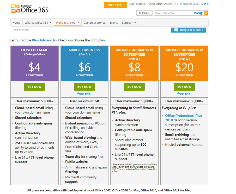Image resolution: width=236 pixels, height=194 pixels.
Task: Click the Sign In link
Action: (205, 4)
